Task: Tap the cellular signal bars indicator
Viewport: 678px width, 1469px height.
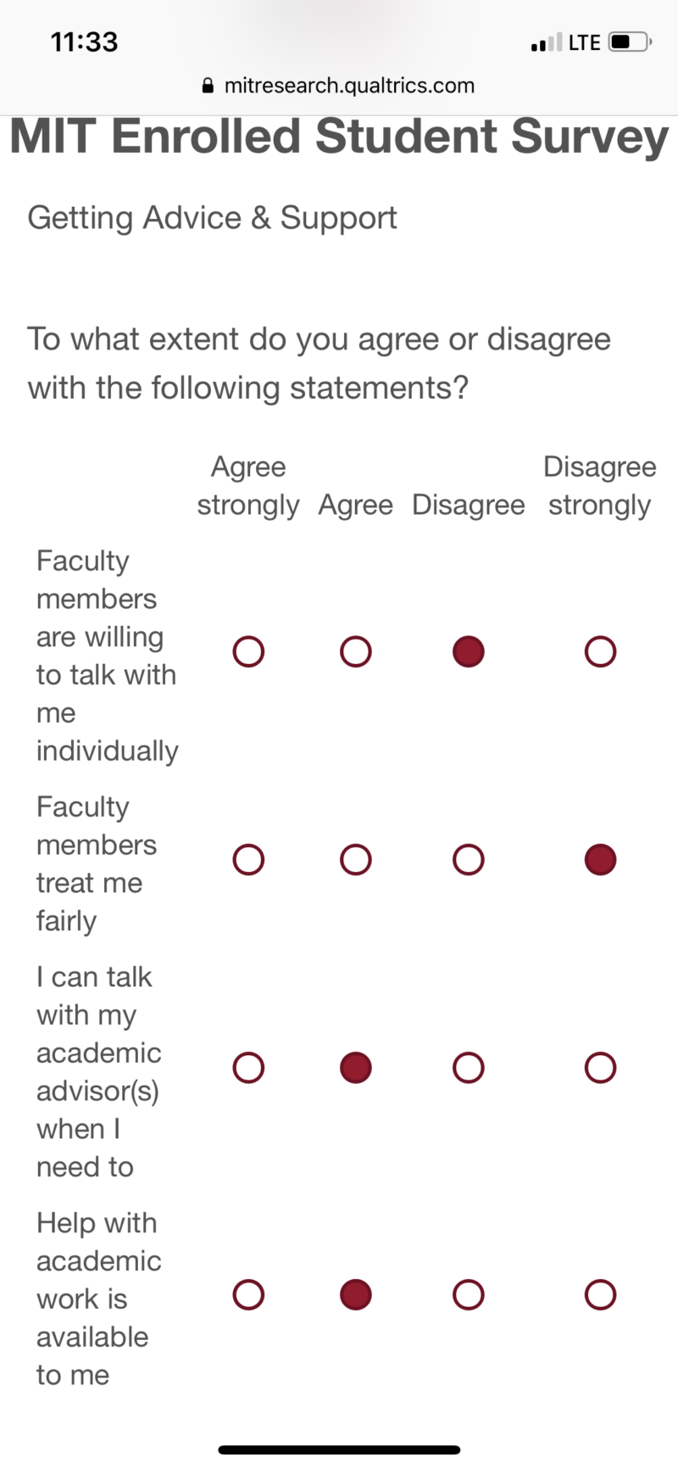Action: tap(547, 42)
